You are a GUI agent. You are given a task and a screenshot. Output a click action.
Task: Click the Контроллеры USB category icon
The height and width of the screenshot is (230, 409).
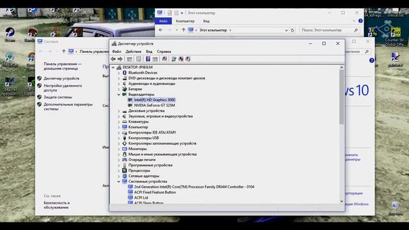125,138
